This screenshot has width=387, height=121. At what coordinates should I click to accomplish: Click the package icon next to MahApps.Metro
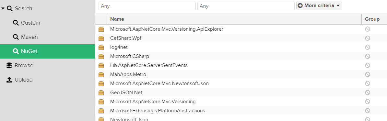[x=101, y=74]
